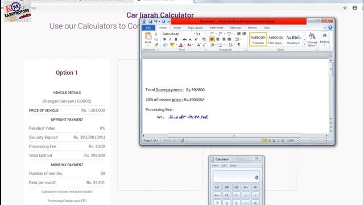Click the Justify alignment icon in Word

pyautogui.click(x=229, y=39)
